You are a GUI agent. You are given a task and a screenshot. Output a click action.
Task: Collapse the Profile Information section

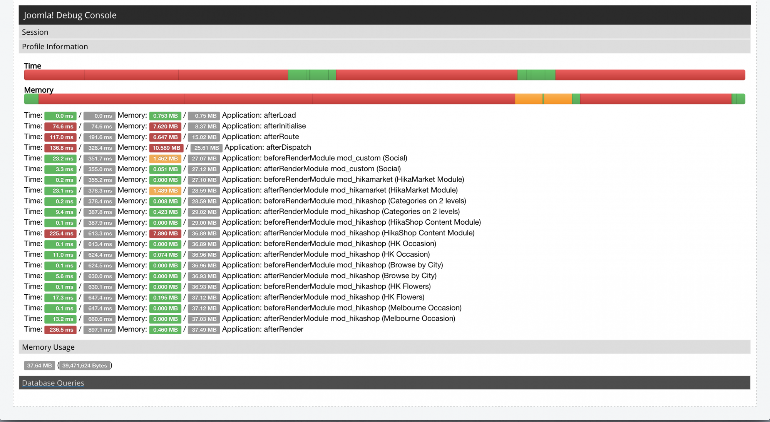click(x=55, y=47)
